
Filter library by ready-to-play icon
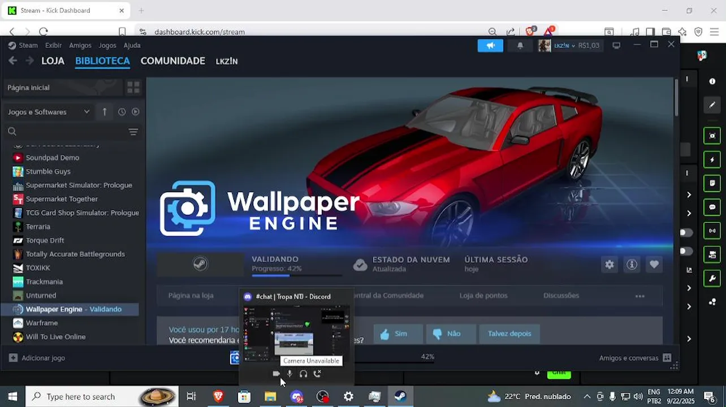(x=136, y=112)
